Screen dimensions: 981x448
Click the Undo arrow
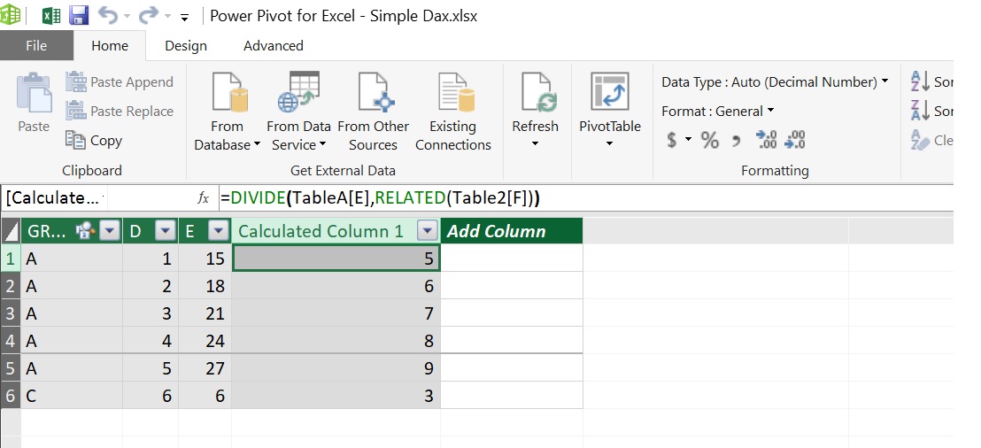pyautogui.click(x=106, y=16)
